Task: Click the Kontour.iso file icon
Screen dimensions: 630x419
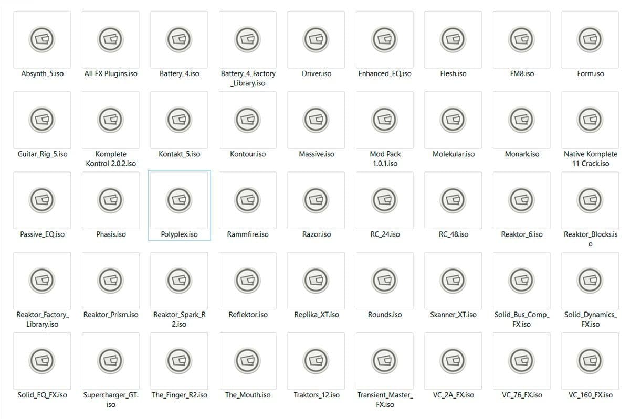Action: tap(248, 120)
